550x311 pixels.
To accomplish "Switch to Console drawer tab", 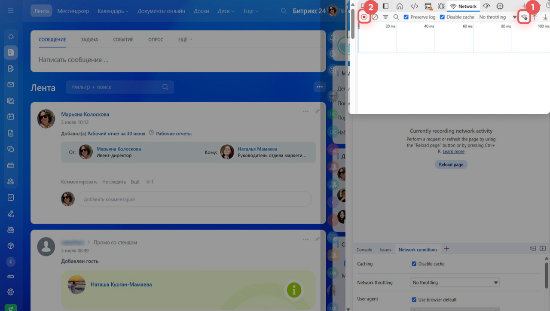I will (364, 250).
